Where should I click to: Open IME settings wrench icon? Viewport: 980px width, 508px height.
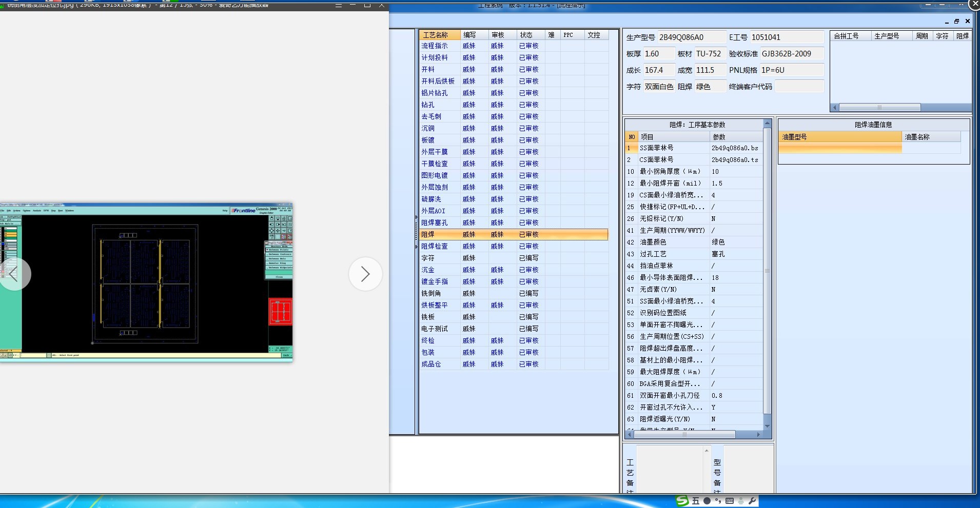coord(752,501)
